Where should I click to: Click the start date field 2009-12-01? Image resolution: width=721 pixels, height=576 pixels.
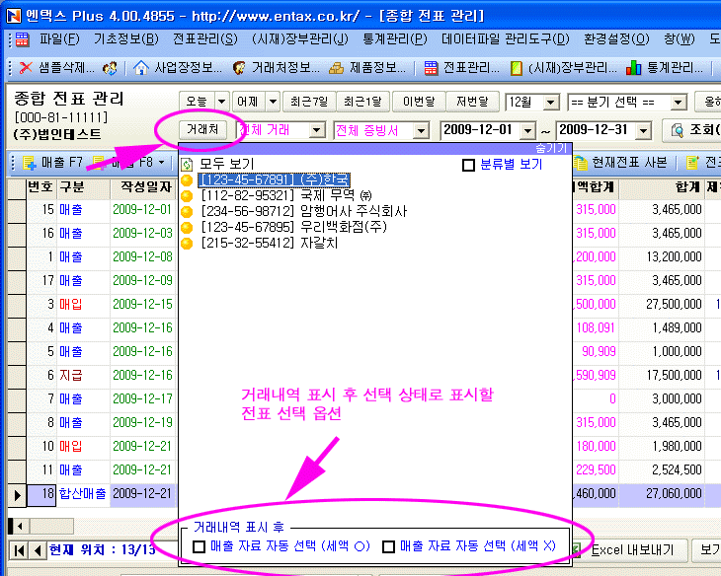pos(478,130)
